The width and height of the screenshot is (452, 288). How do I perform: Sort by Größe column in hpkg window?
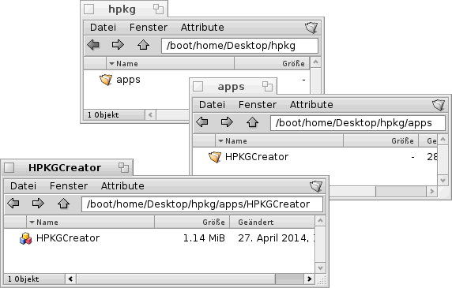(272, 64)
